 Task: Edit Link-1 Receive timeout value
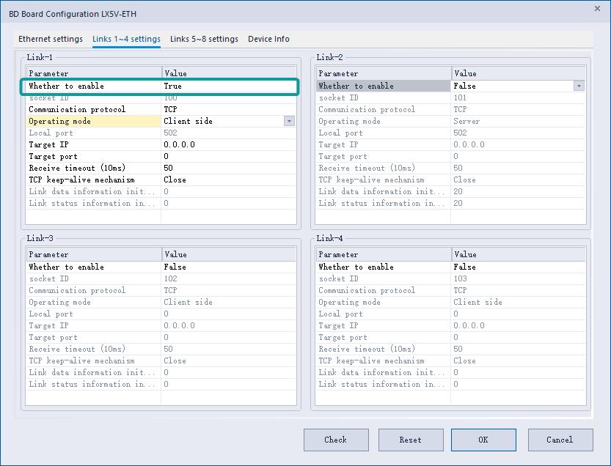point(227,168)
